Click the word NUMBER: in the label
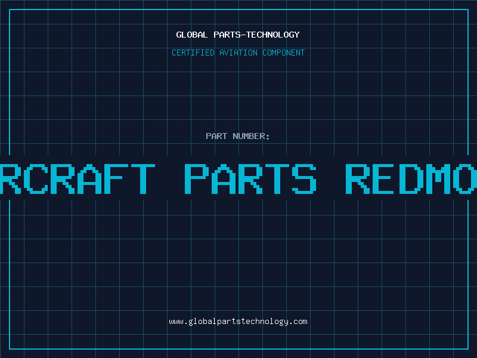 point(251,136)
